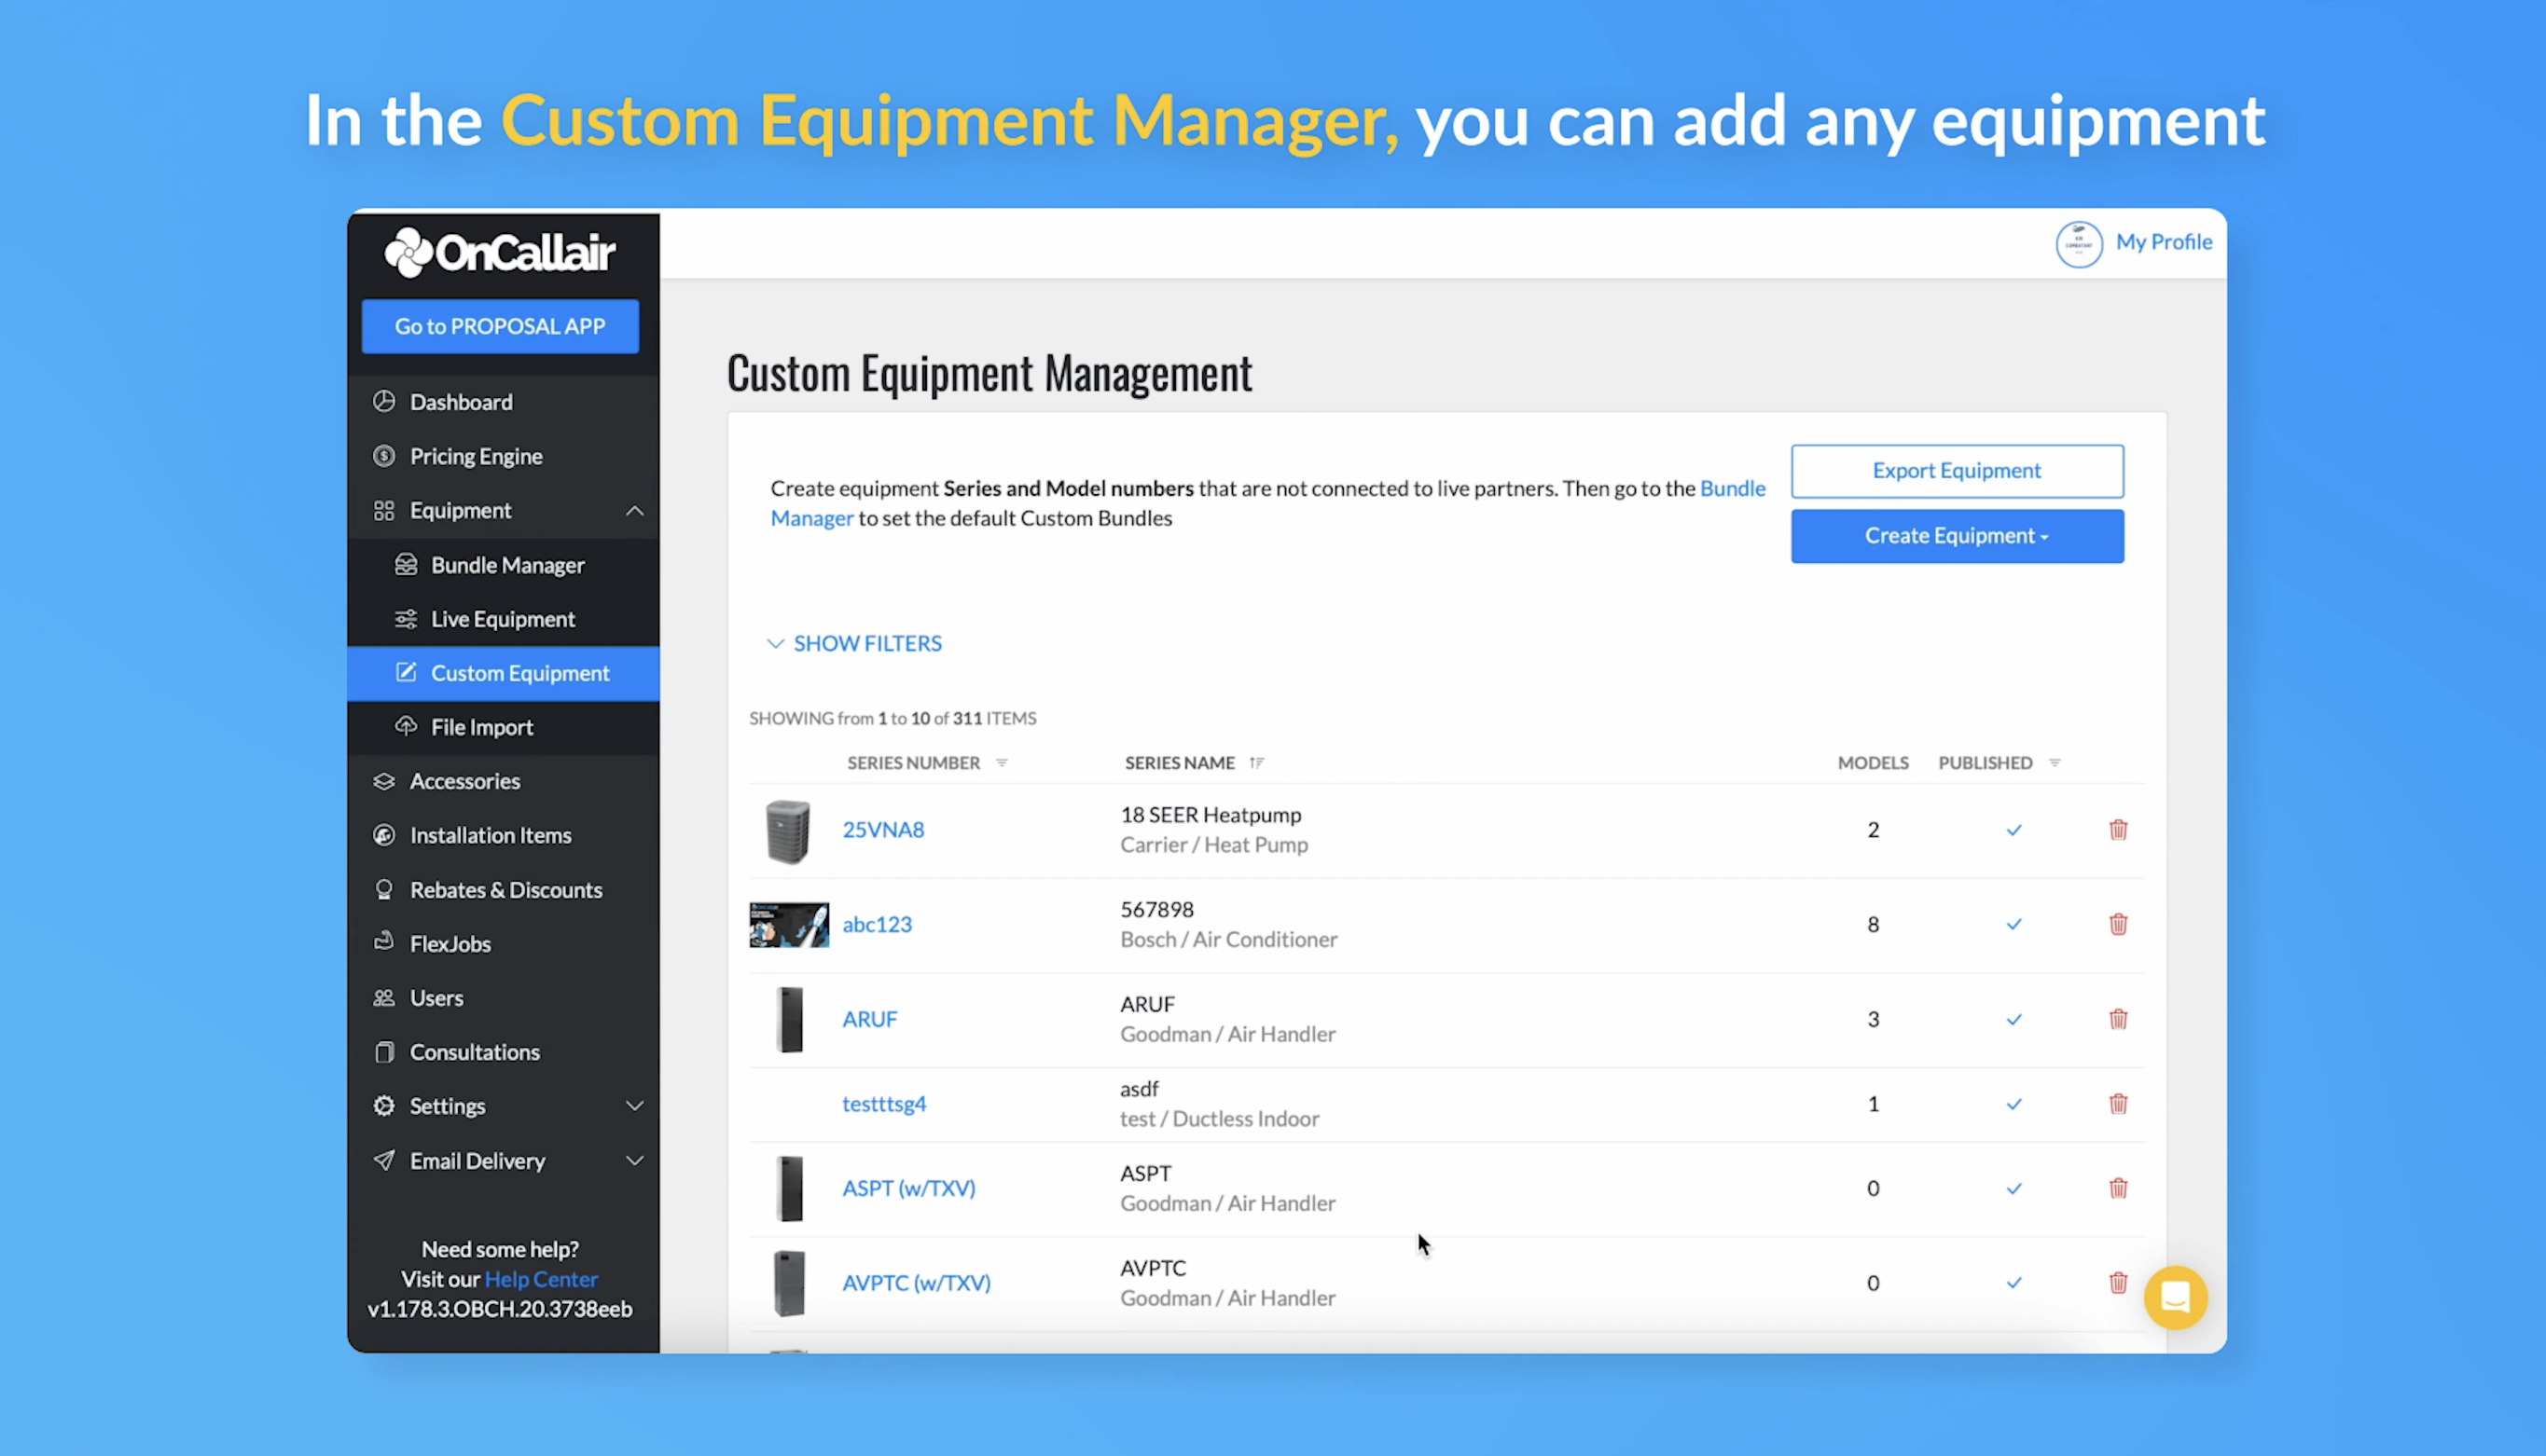This screenshot has width=2546, height=1456.
Task: Open the Series Number column filter
Action: click(x=1002, y=763)
